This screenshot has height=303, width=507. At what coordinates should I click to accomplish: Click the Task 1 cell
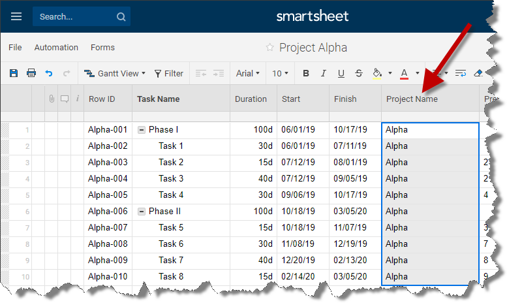pos(181,146)
